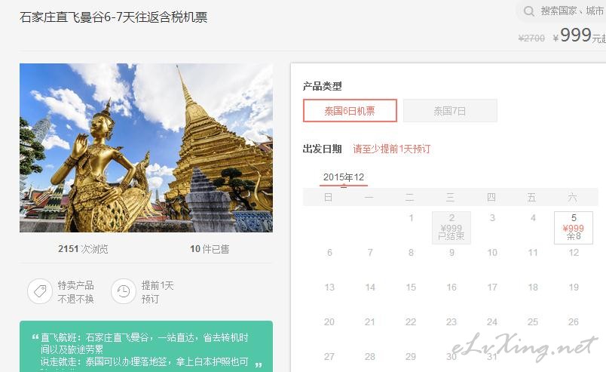Image resolution: width=606 pixels, height=372 pixels.
Task: Click the green 直飞航班 highlights box
Action: 146,346
